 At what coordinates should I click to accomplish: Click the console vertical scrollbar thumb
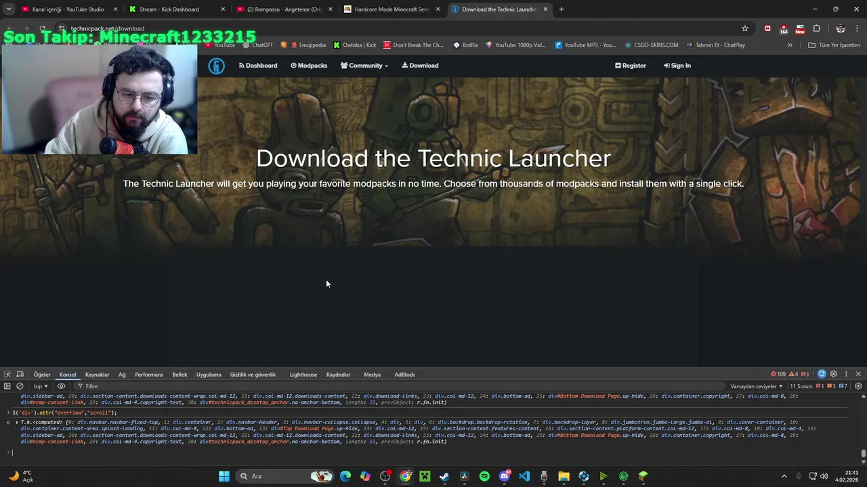click(863, 454)
